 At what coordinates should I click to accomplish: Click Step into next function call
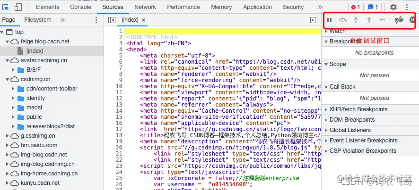(356, 20)
